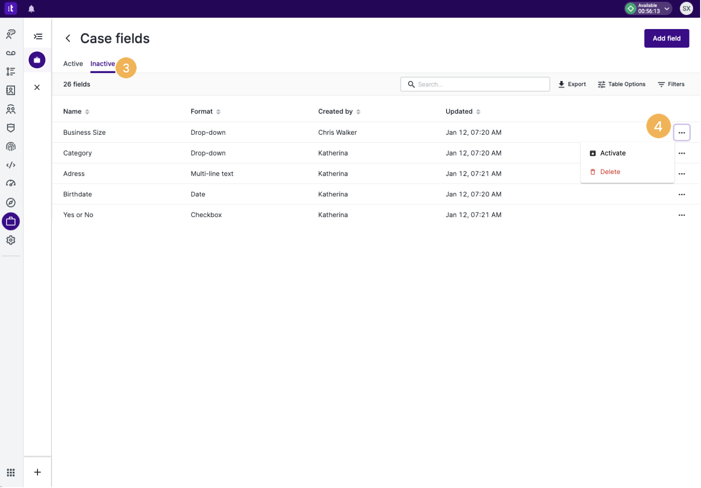Click the Business Size field name
Viewport: 701px width, 488px height.
[x=84, y=133]
